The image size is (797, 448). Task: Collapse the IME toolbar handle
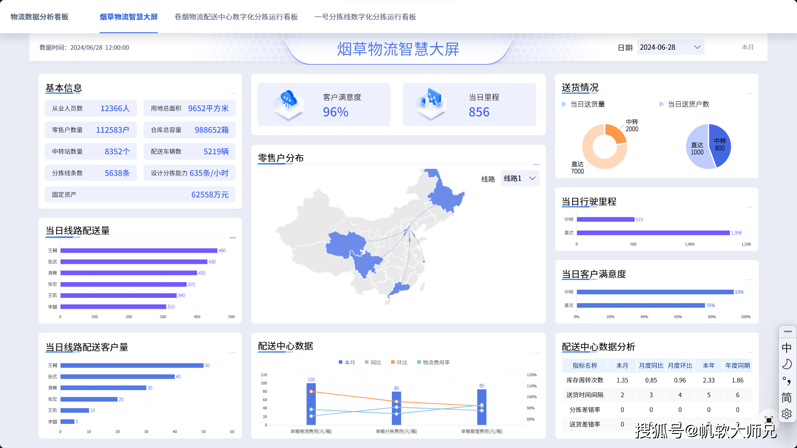click(787, 331)
